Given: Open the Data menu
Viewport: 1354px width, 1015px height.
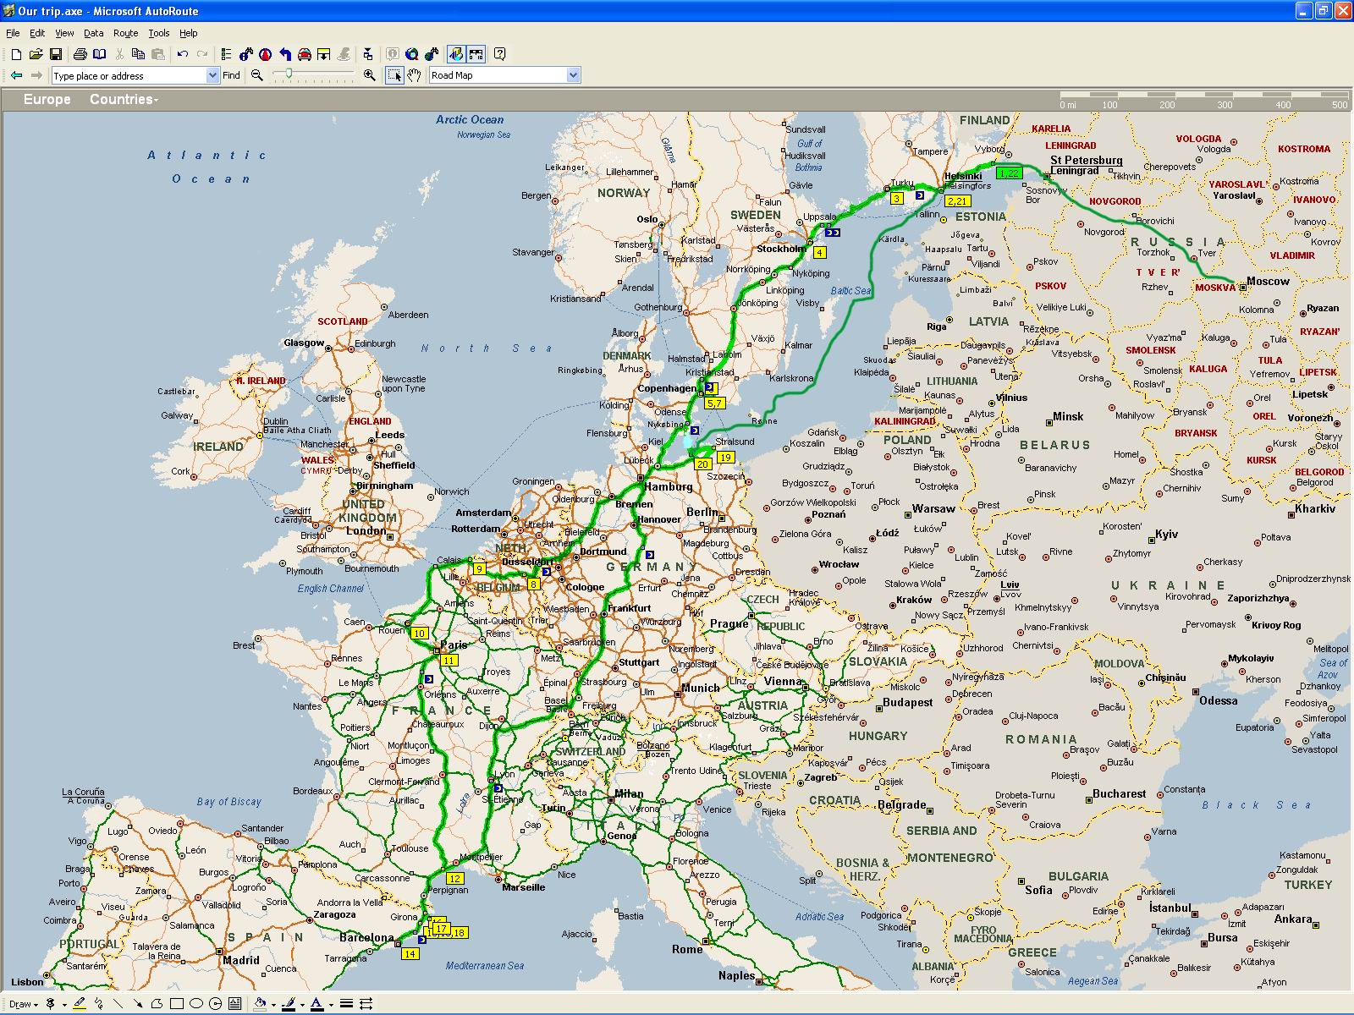Looking at the screenshot, I should click(x=93, y=33).
